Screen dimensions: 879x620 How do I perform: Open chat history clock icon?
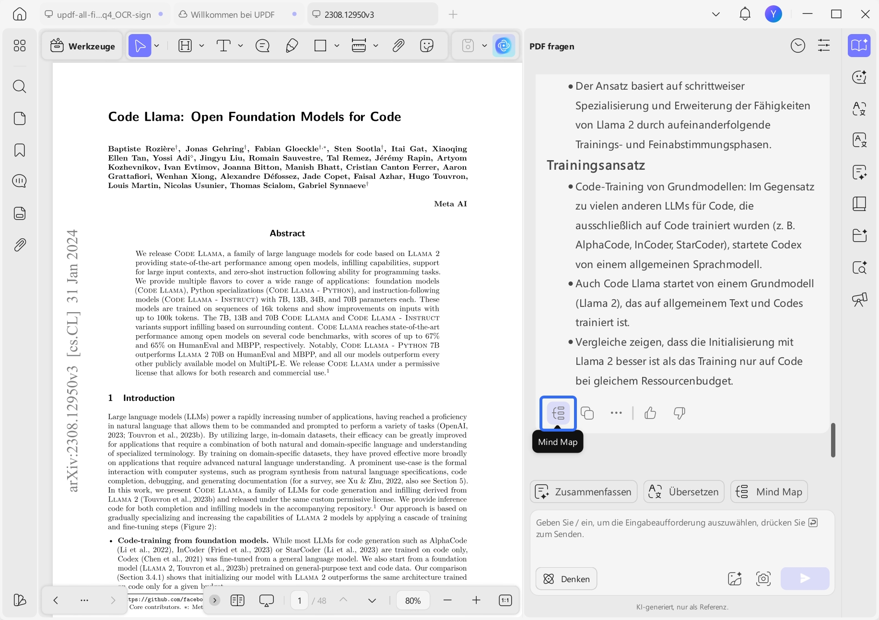(x=798, y=46)
